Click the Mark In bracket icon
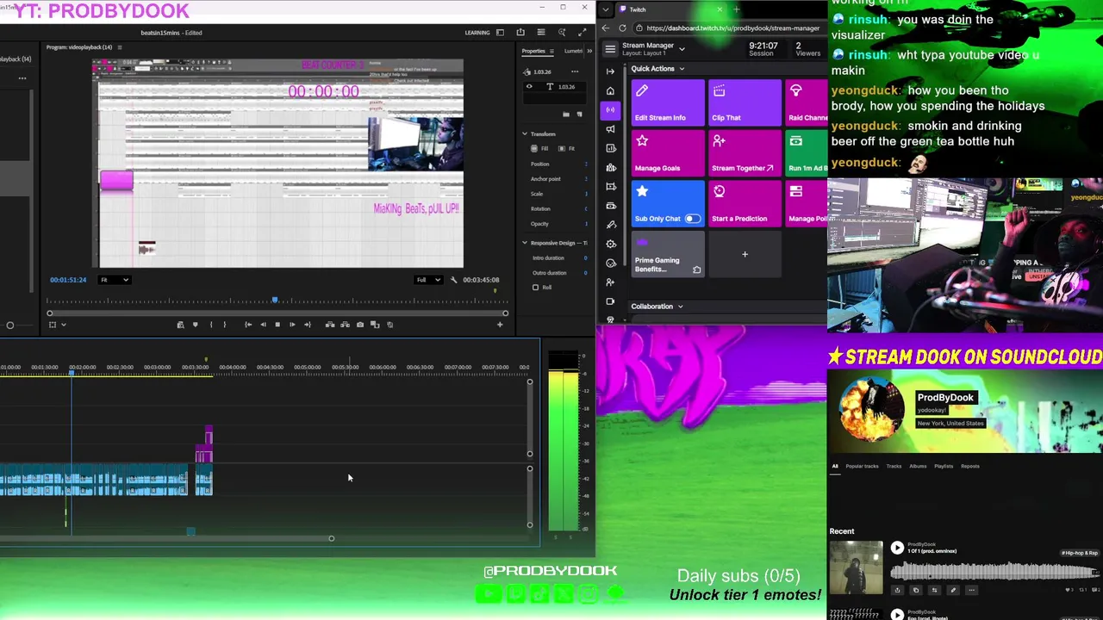This screenshot has width=1103, height=620. click(x=211, y=325)
